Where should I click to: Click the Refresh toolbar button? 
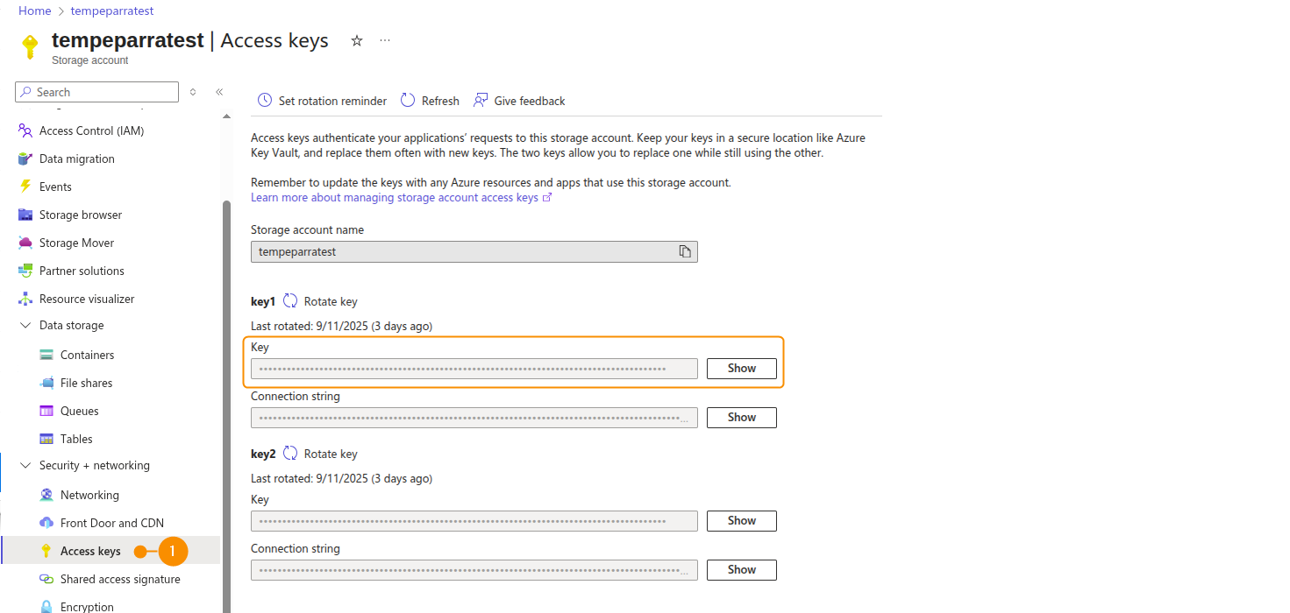[x=430, y=101]
